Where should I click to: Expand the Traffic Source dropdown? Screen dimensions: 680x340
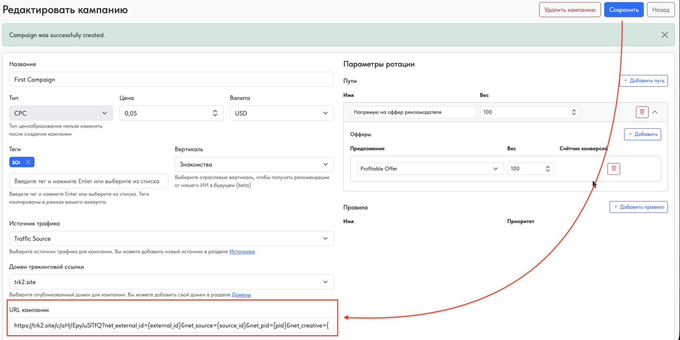coord(171,239)
